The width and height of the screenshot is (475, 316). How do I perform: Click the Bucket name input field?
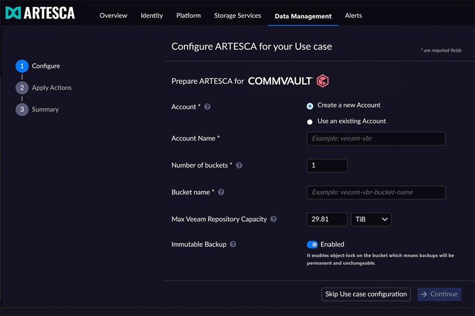coord(376,192)
